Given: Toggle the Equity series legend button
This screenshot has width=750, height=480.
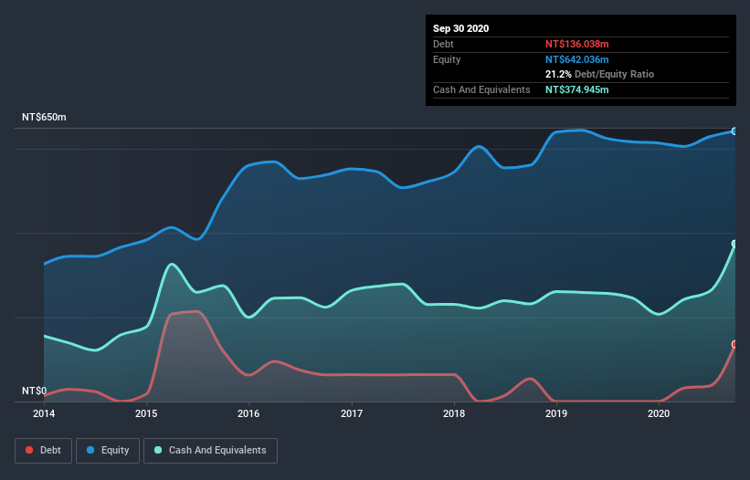Looking at the screenshot, I should 108,451.
